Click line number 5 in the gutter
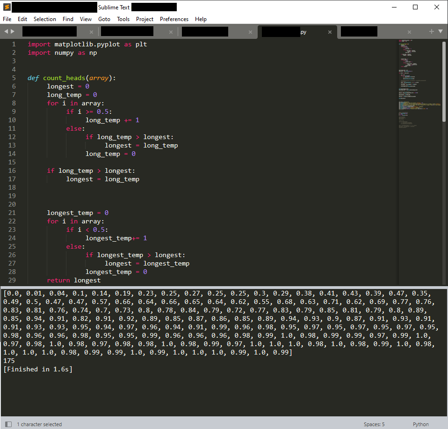Image resolution: width=448 pixels, height=429 pixels. pyautogui.click(x=14, y=78)
